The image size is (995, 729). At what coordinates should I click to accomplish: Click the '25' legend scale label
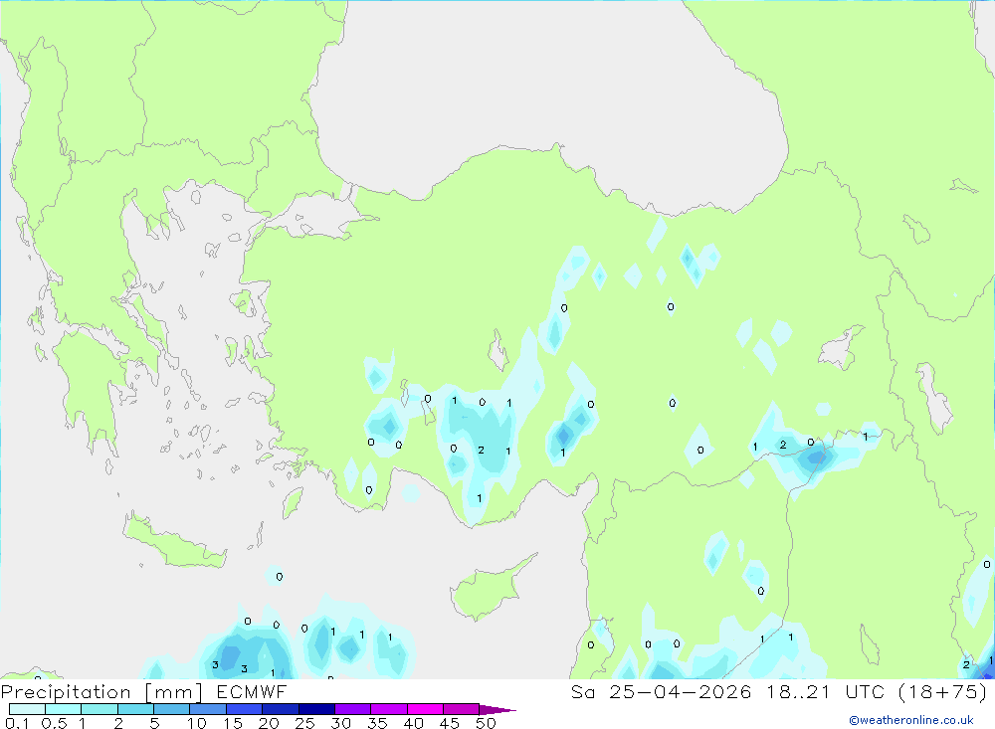(304, 723)
